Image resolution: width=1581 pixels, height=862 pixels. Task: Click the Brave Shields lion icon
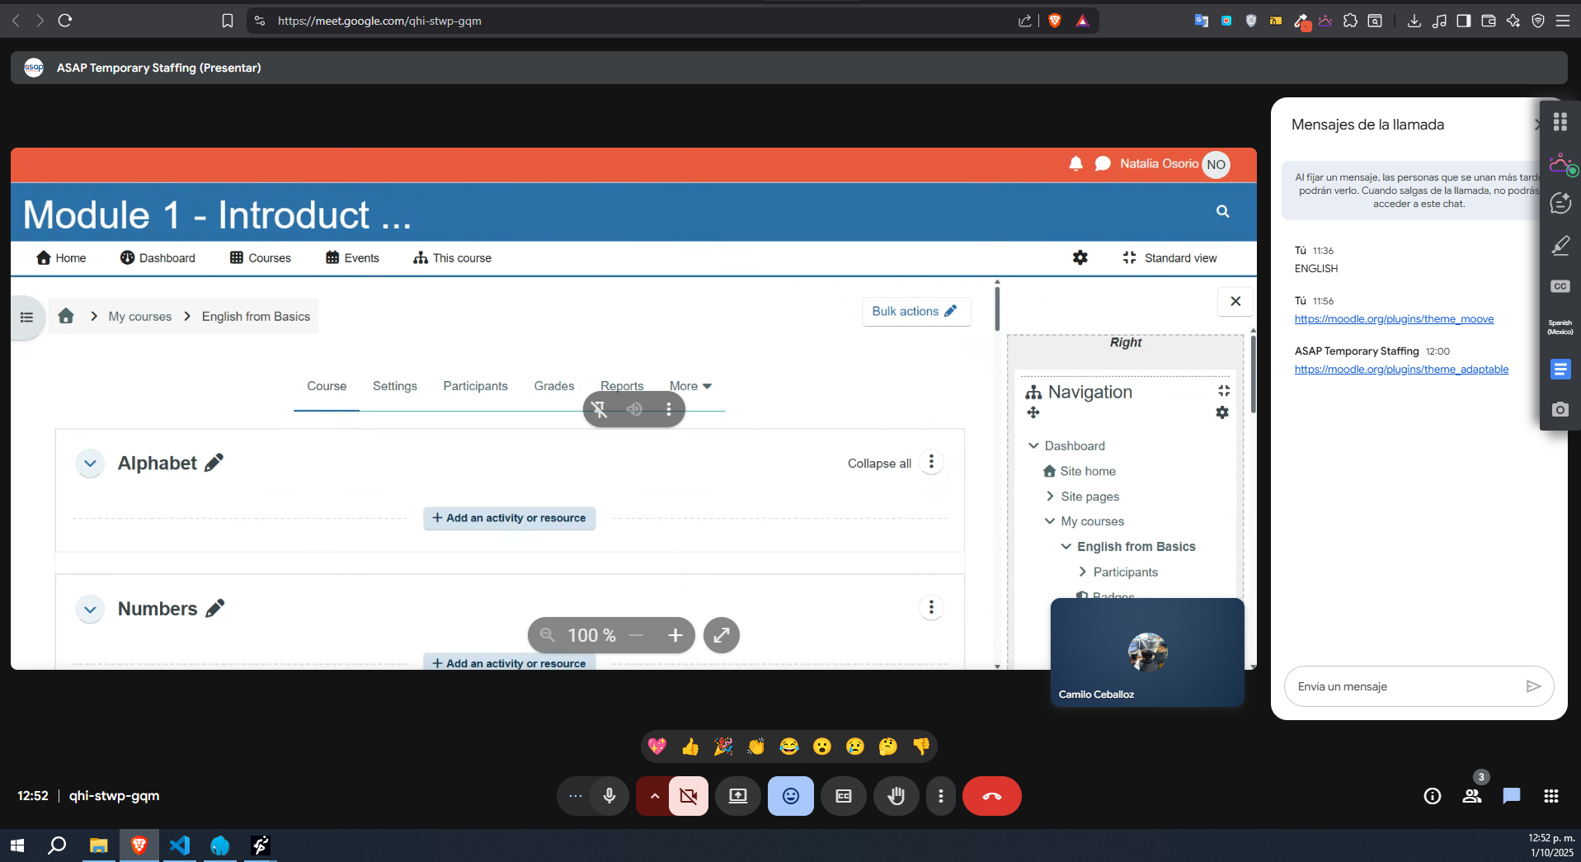(x=1054, y=21)
